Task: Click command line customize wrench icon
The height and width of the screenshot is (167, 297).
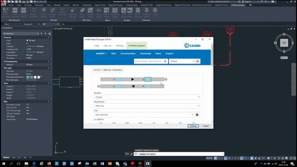Action: coord(131,154)
